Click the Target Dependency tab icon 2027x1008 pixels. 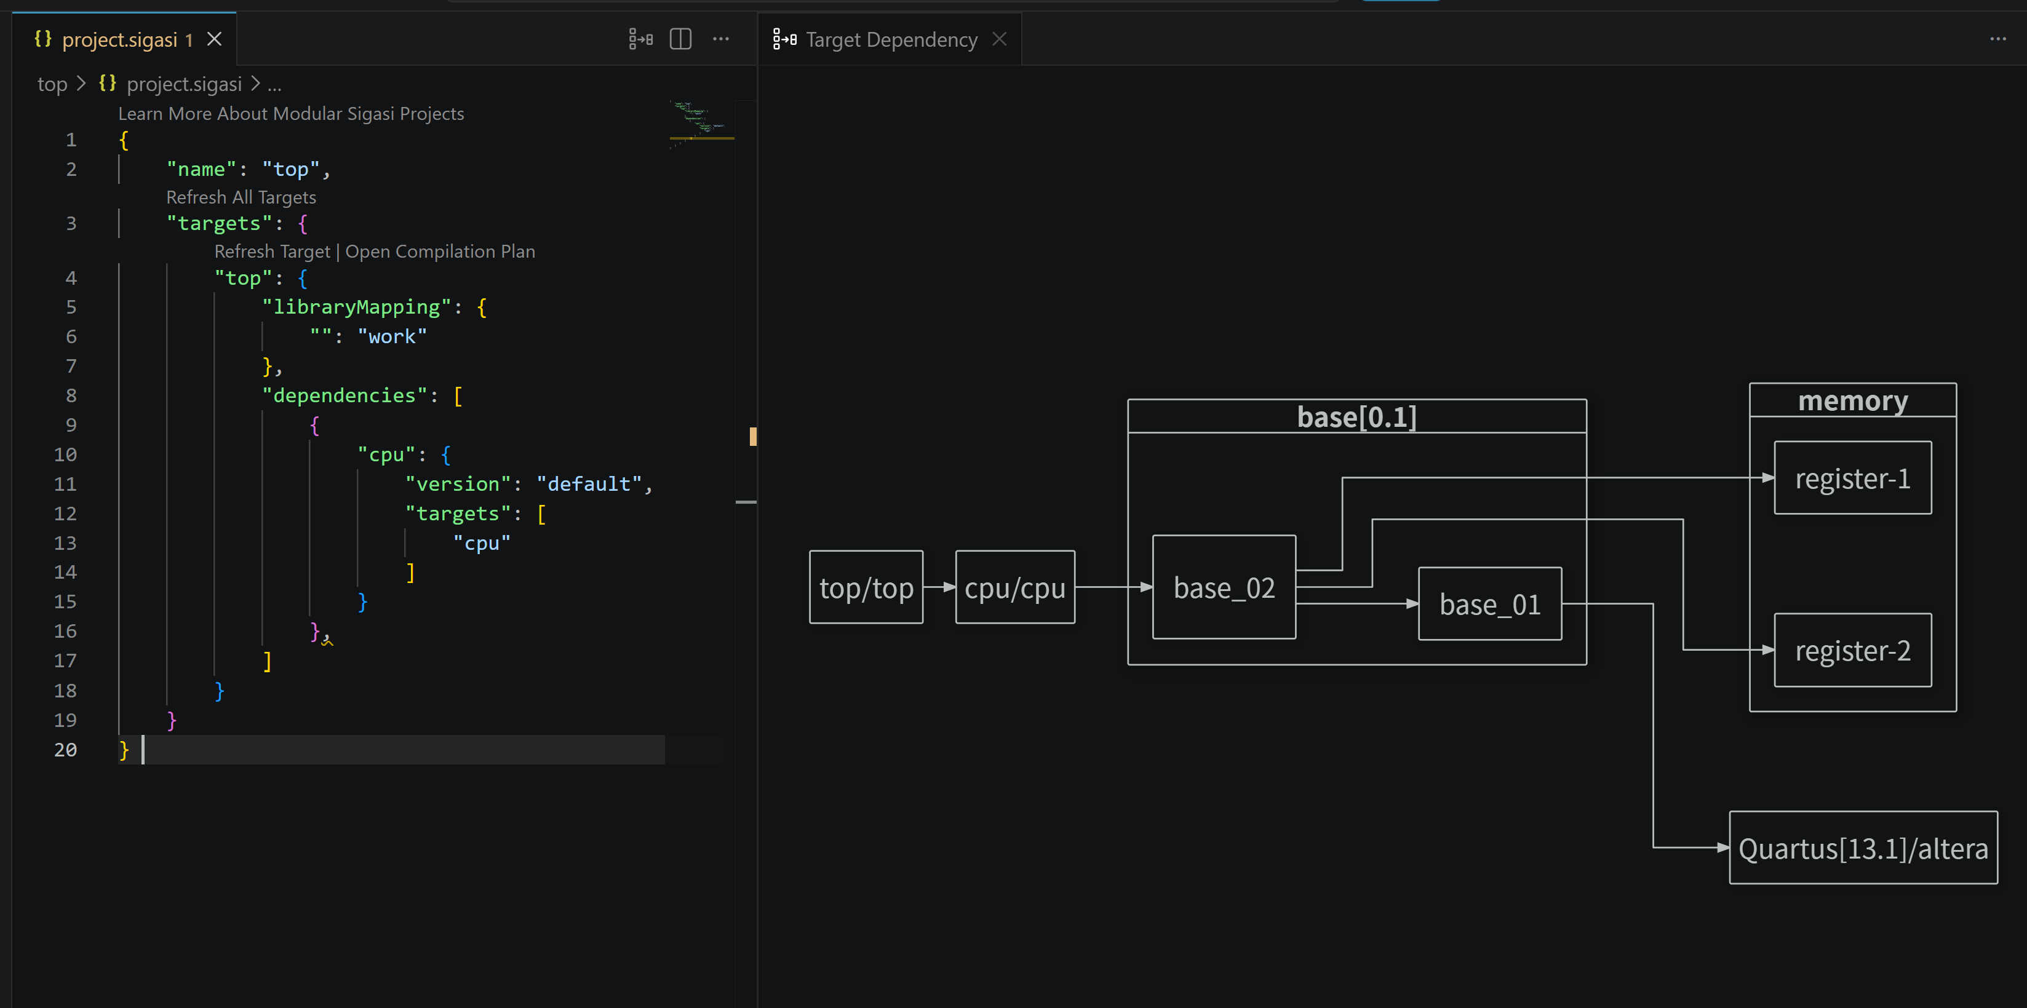tap(784, 39)
